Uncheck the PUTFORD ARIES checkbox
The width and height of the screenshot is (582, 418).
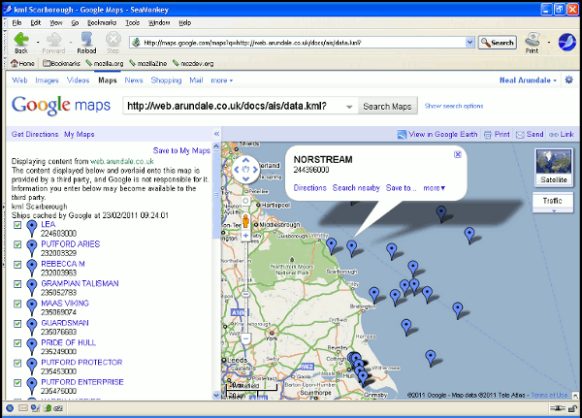point(17,244)
